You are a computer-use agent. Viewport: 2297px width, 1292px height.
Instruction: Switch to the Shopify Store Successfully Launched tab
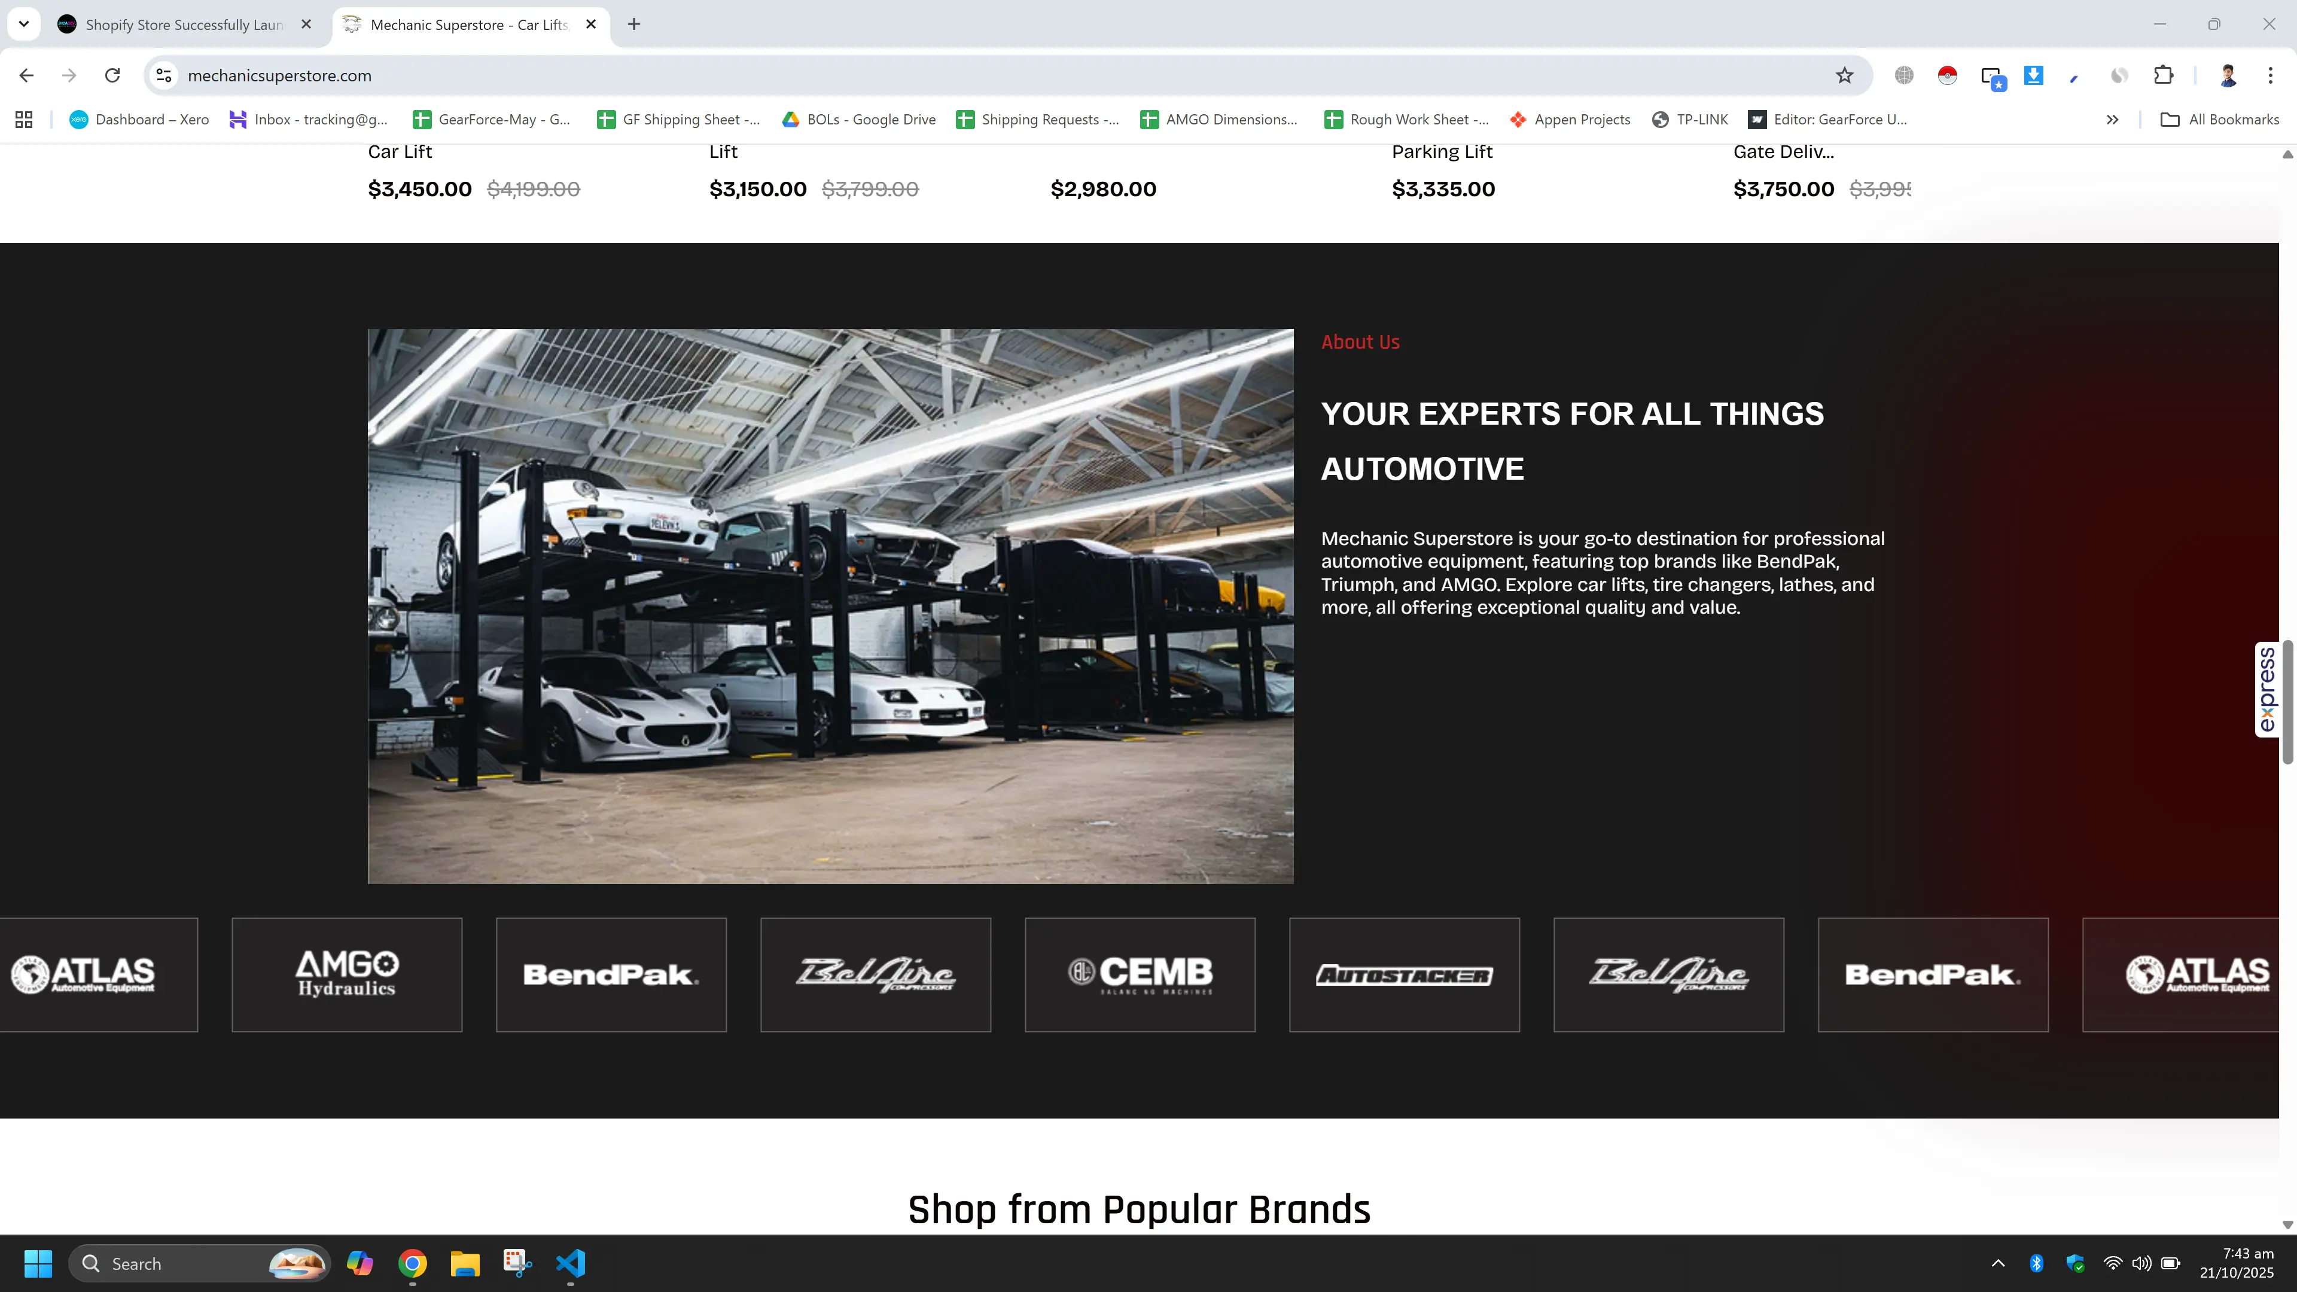(184, 25)
